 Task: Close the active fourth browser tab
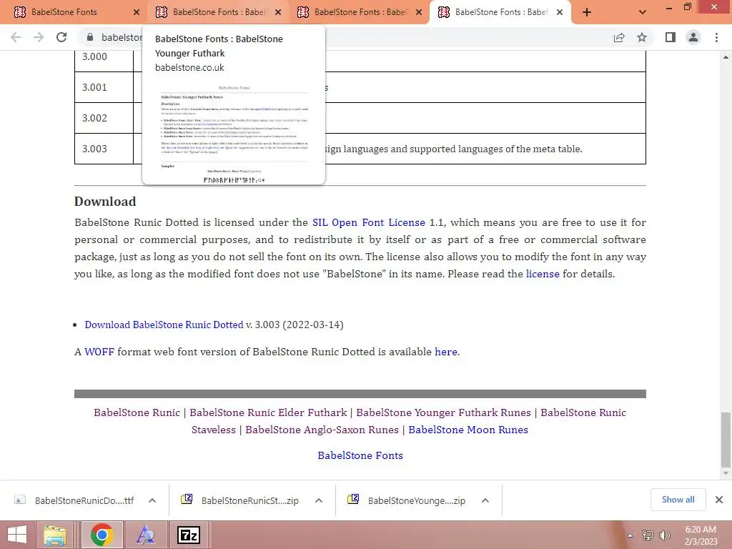[x=560, y=12]
